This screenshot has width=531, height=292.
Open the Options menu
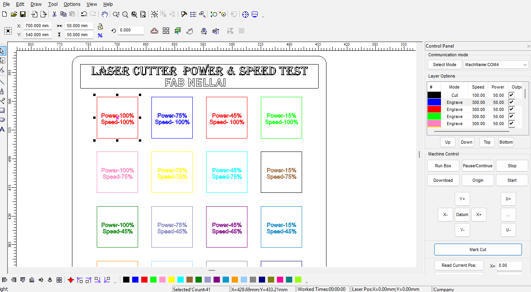72,4
